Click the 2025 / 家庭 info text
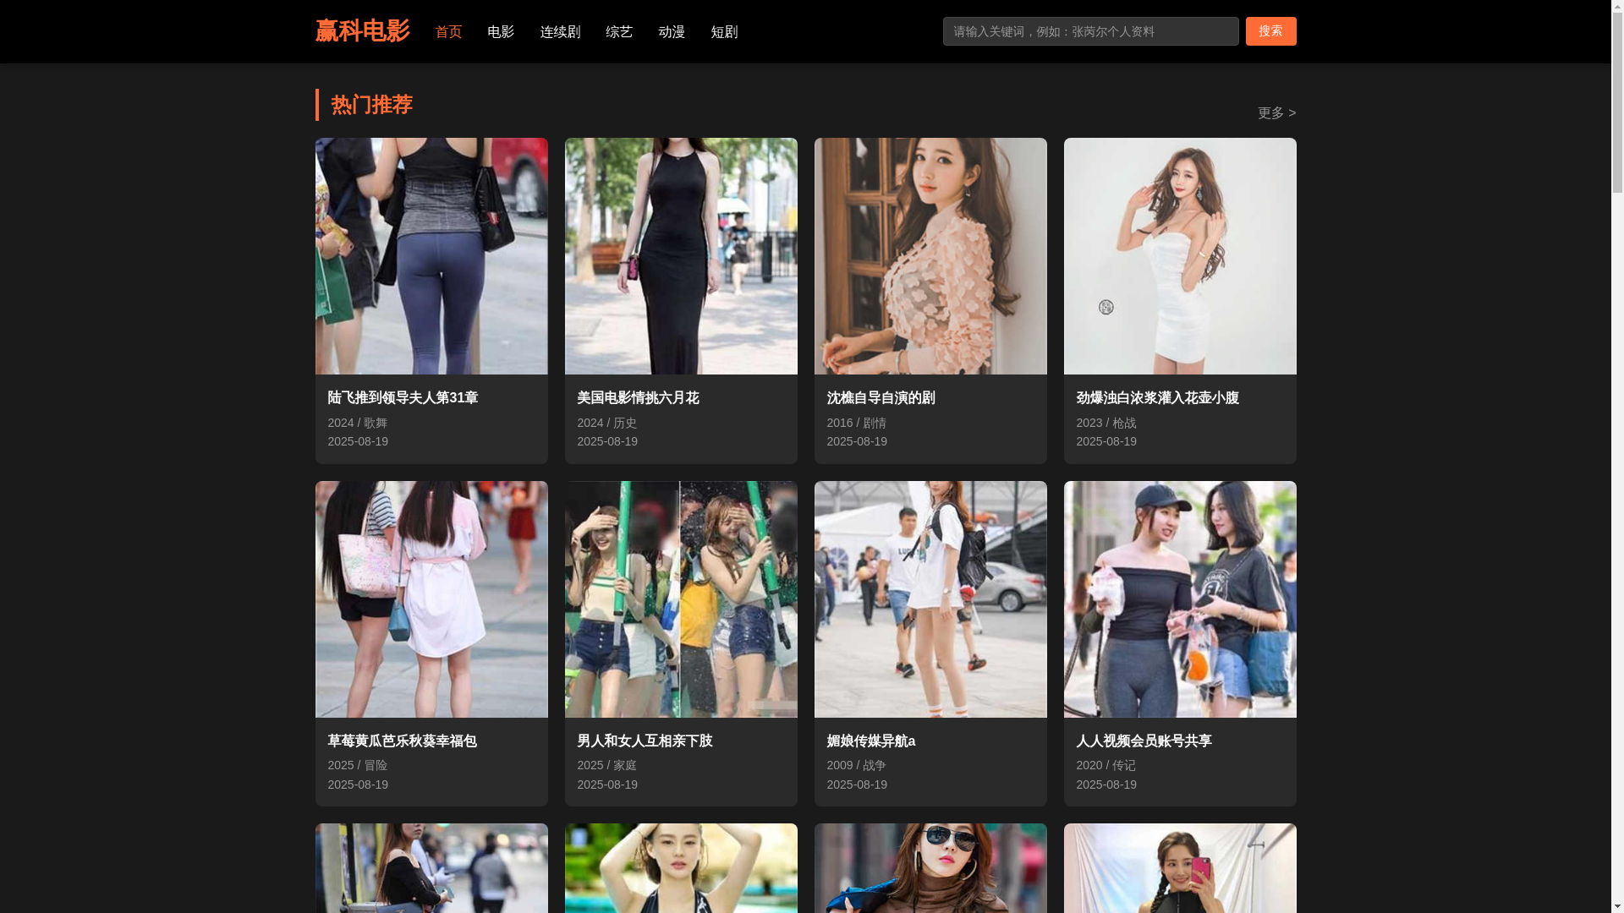This screenshot has width=1624, height=913. tap(607, 765)
